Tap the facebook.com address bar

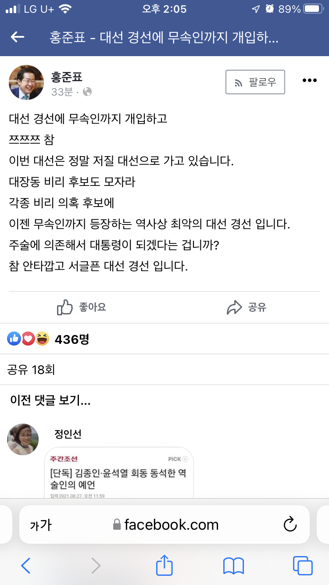[166, 524]
